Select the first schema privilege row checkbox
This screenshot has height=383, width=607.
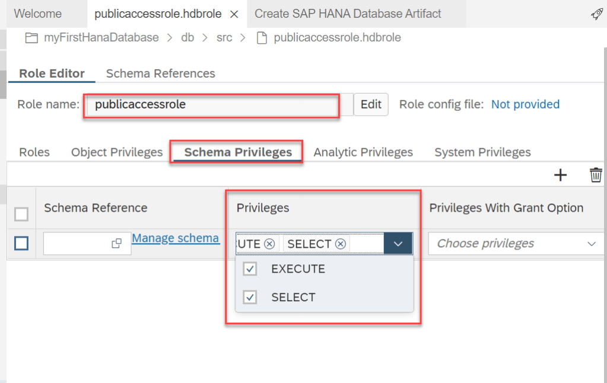[21, 243]
